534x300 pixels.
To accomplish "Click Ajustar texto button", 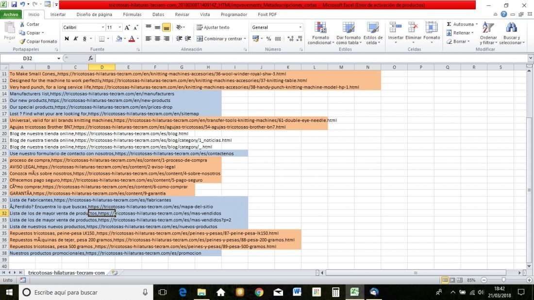I will [213, 27].
